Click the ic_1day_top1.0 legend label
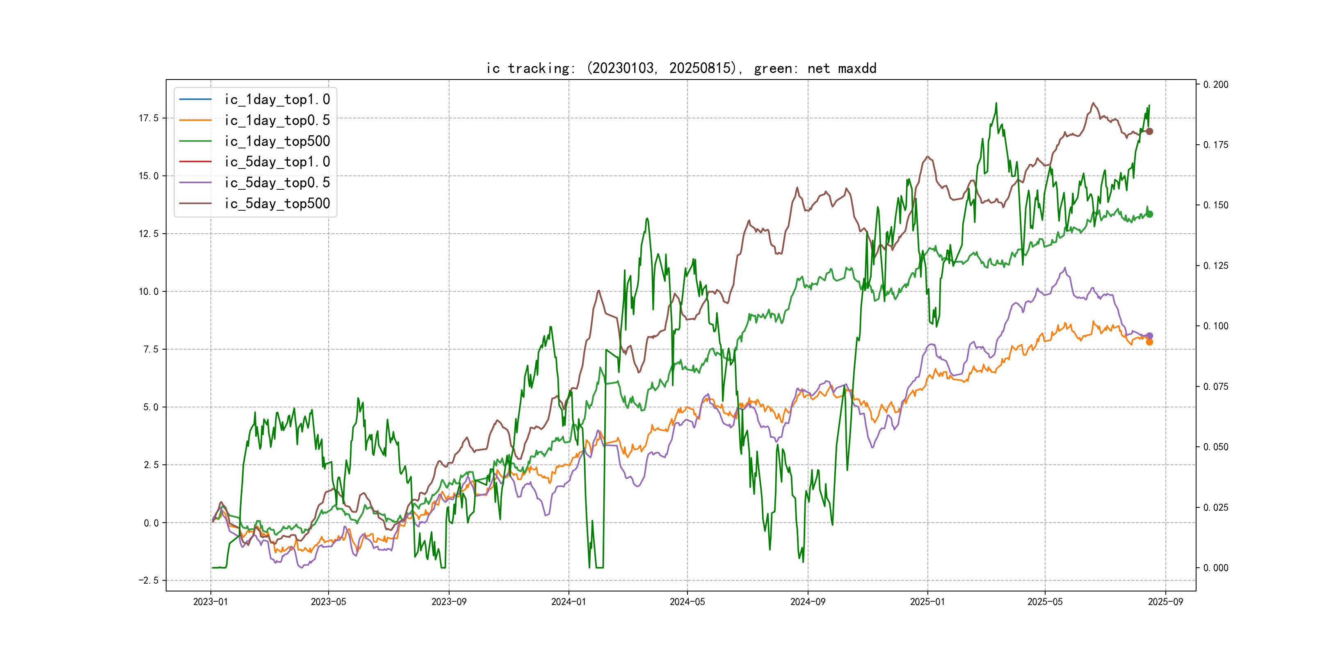The width and height of the screenshot is (1329, 664). click(277, 100)
